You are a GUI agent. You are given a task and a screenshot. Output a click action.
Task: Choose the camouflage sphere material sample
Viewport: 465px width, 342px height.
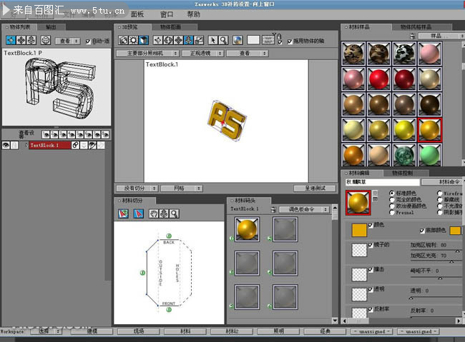[x=355, y=54]
